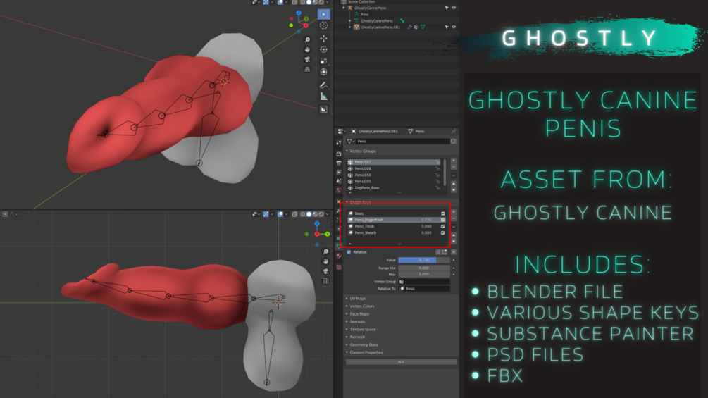Expand GhostlyCaninePenis.001 in the outliner
This screenshot has width=708, height=398.
(x=351, y=27)
